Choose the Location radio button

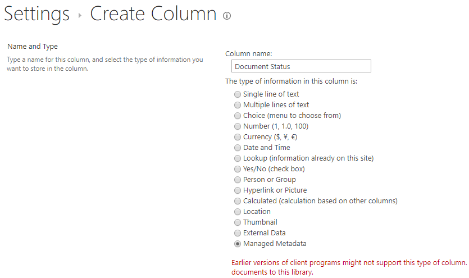[x=238, y=212]
